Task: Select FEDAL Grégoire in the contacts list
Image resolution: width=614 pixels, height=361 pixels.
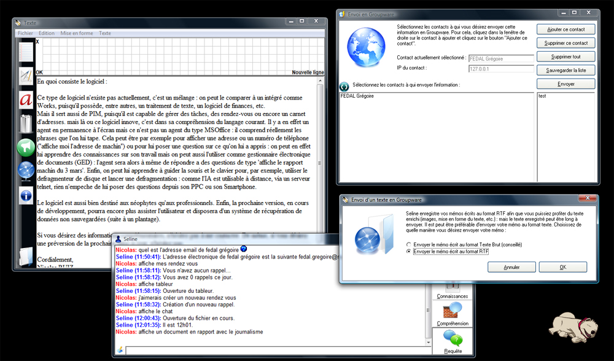Action: click(x=357, y=96)
